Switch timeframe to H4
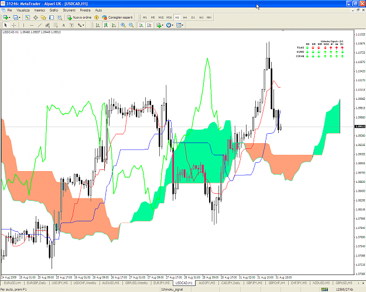The width and height of the screenshot is (366, 292). [185, 18]
